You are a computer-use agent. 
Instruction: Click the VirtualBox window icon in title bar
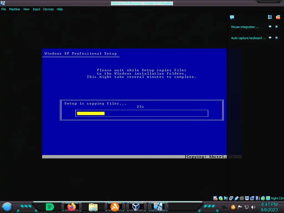(3, 3)
